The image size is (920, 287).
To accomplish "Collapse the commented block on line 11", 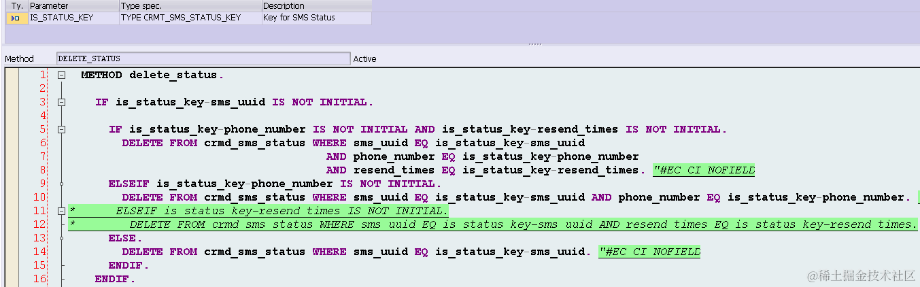I will pyautogui.click(x=61, y=211).
